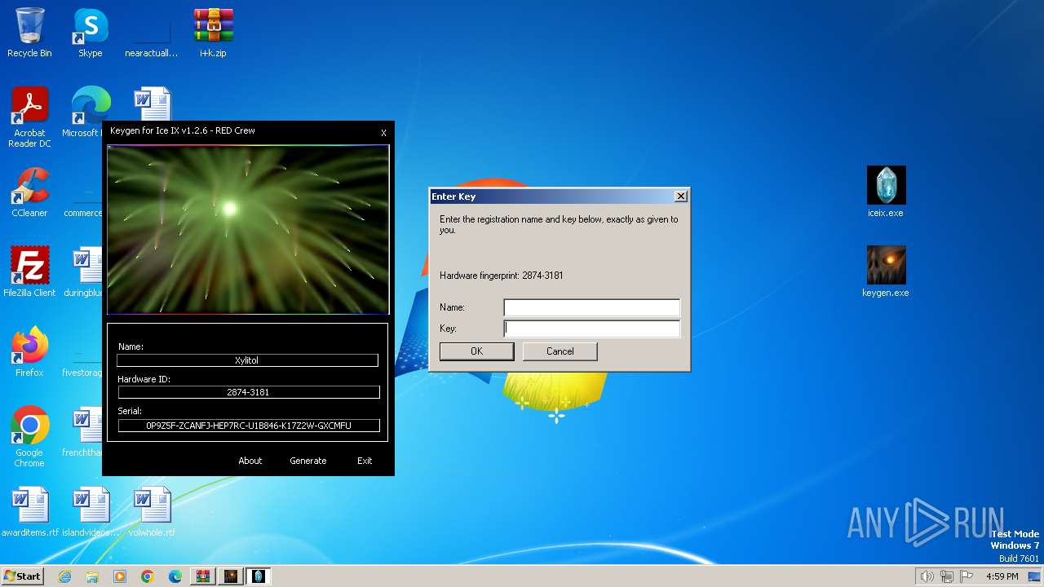Click the keygen Name field with Xylitol

[247, 360]
